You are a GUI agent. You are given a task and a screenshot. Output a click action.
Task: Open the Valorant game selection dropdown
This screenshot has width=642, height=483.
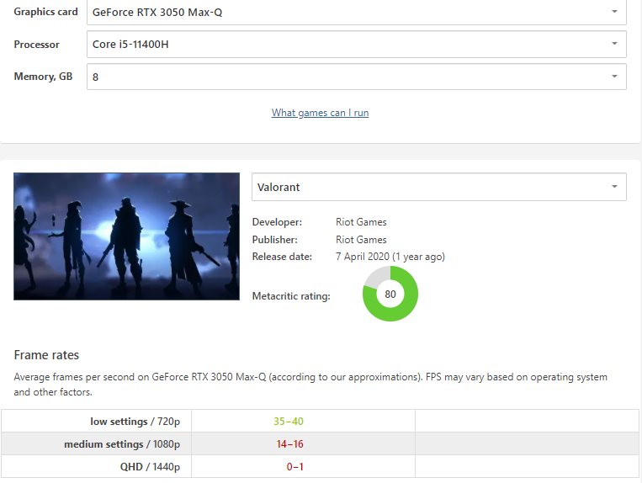(439, 187)
